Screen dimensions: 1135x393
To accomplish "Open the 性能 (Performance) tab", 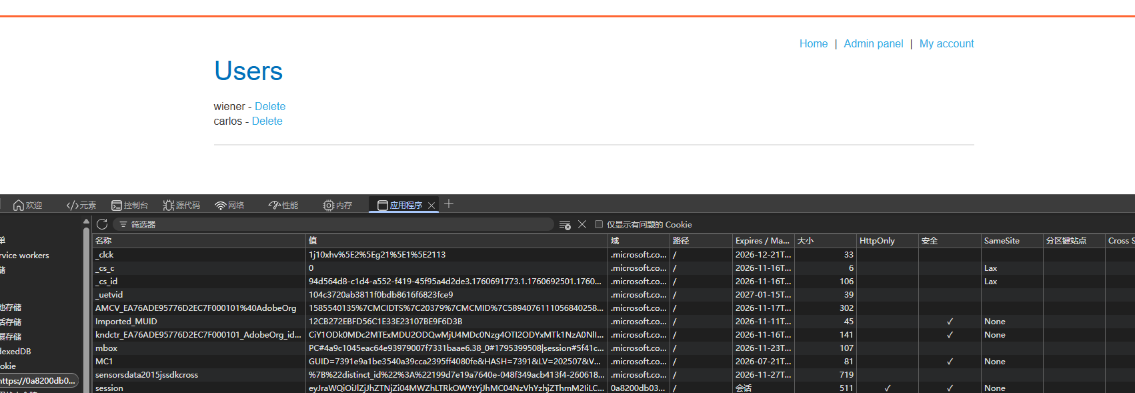I will [x=283, y=206].
